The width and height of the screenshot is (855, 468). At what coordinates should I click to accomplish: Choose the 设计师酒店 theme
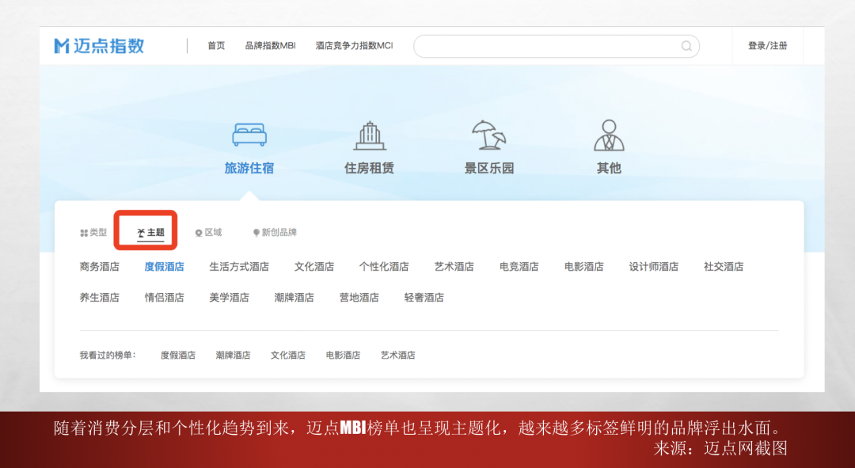pyautogui.click(x=653, y=267)
